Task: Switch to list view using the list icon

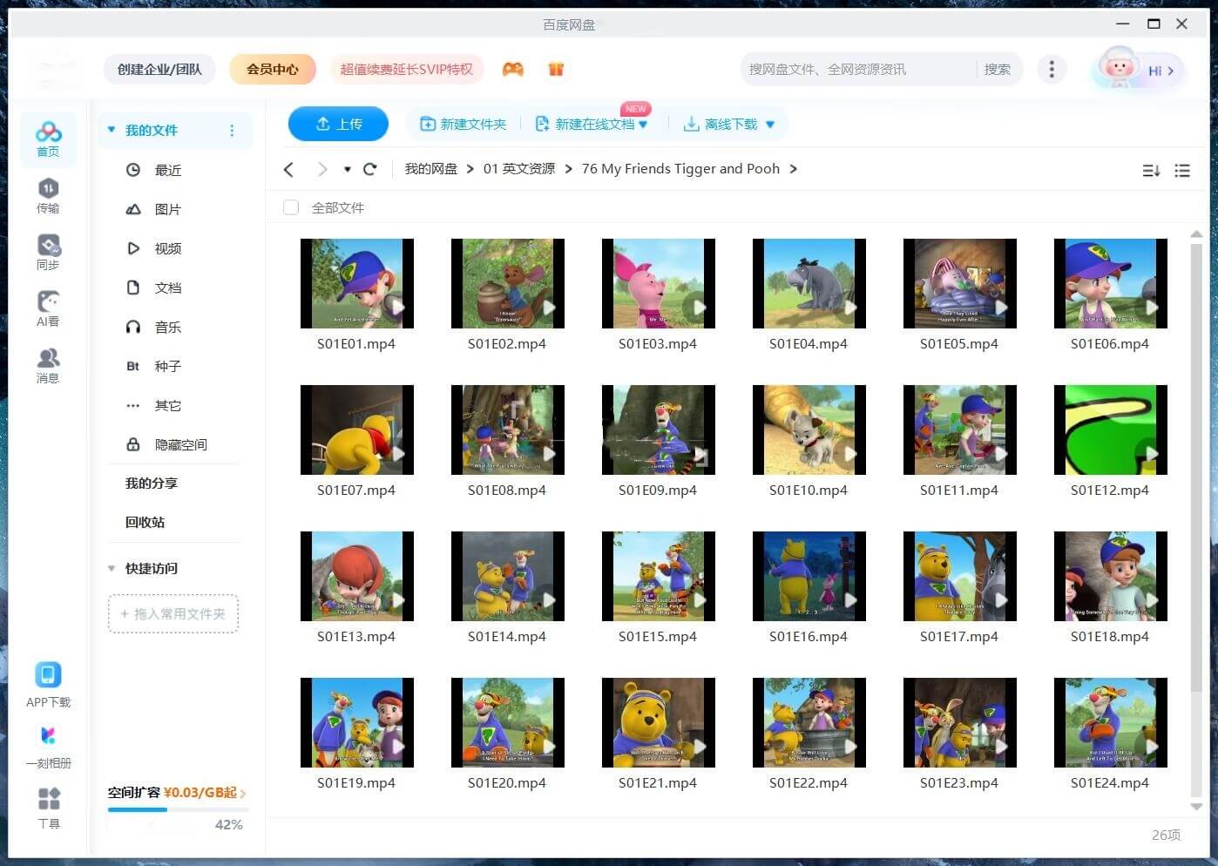Action: tap(1182, 171)
